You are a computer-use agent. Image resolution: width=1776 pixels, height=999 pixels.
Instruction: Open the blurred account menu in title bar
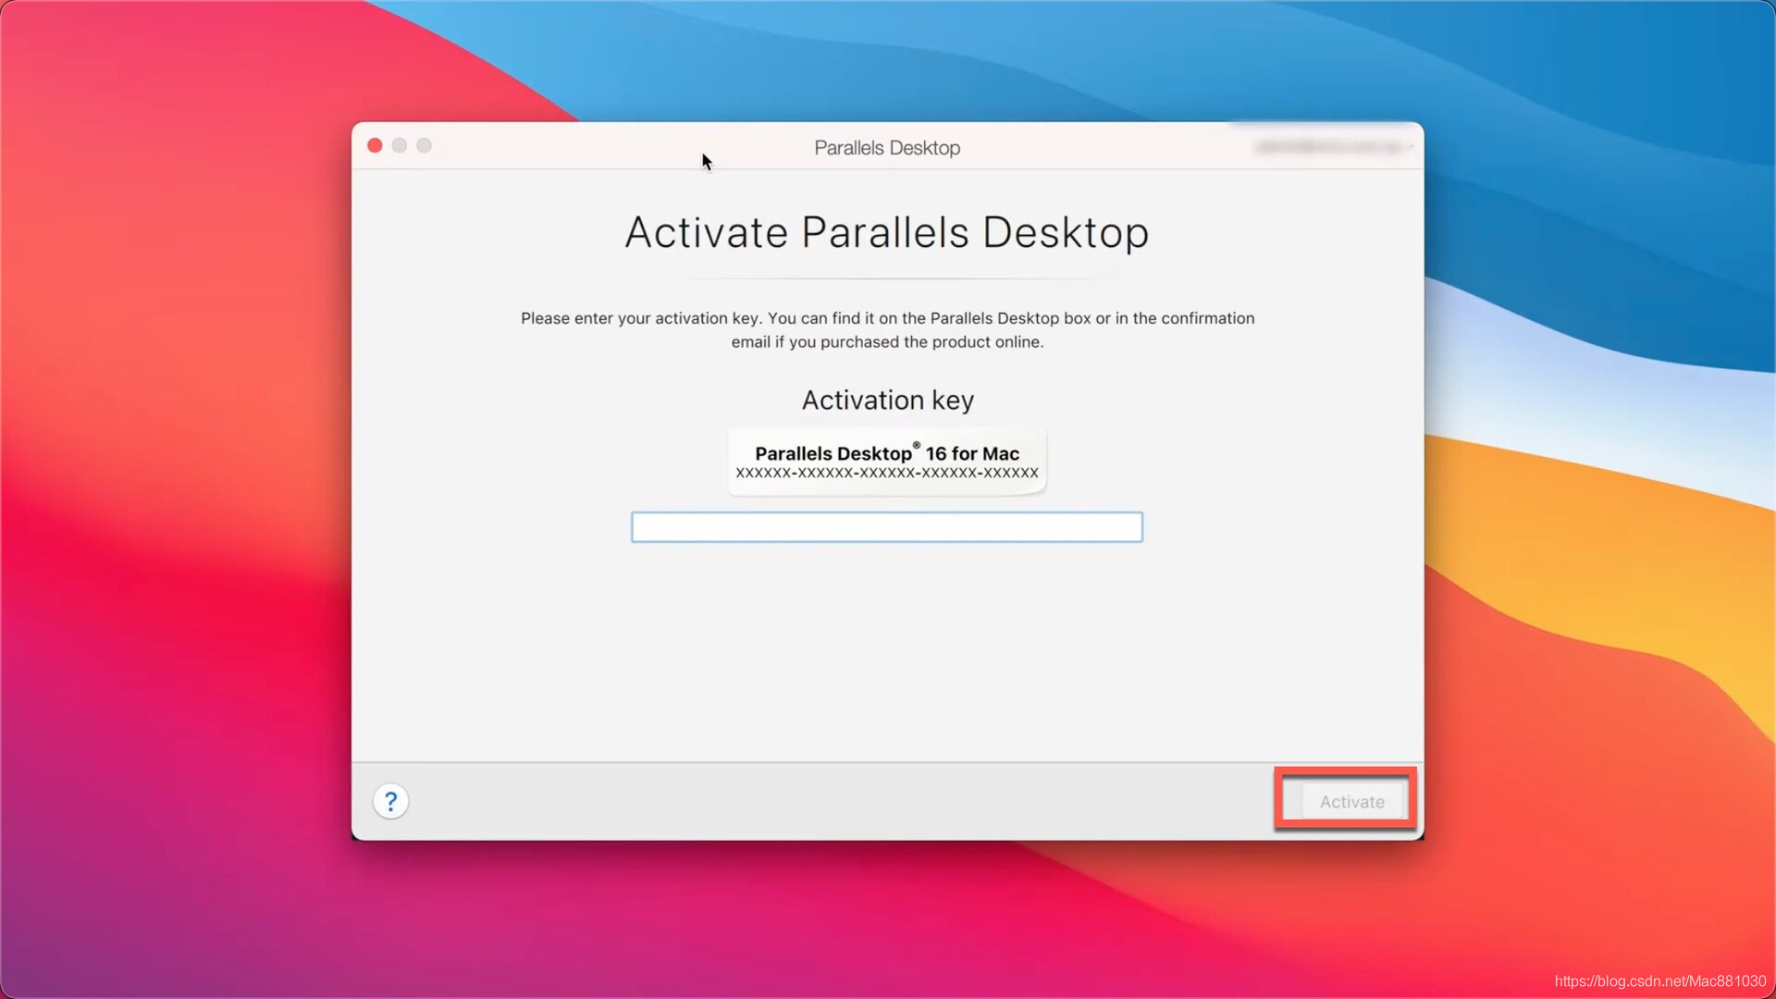[1328, 147]
